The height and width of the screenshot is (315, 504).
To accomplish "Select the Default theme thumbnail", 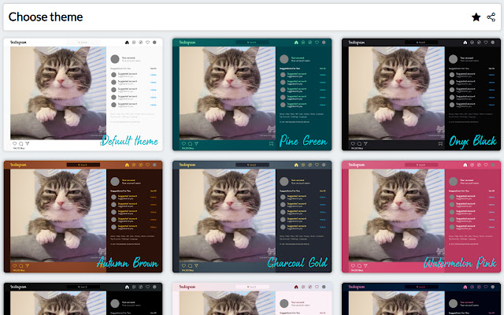I will [x=83, y=94].
